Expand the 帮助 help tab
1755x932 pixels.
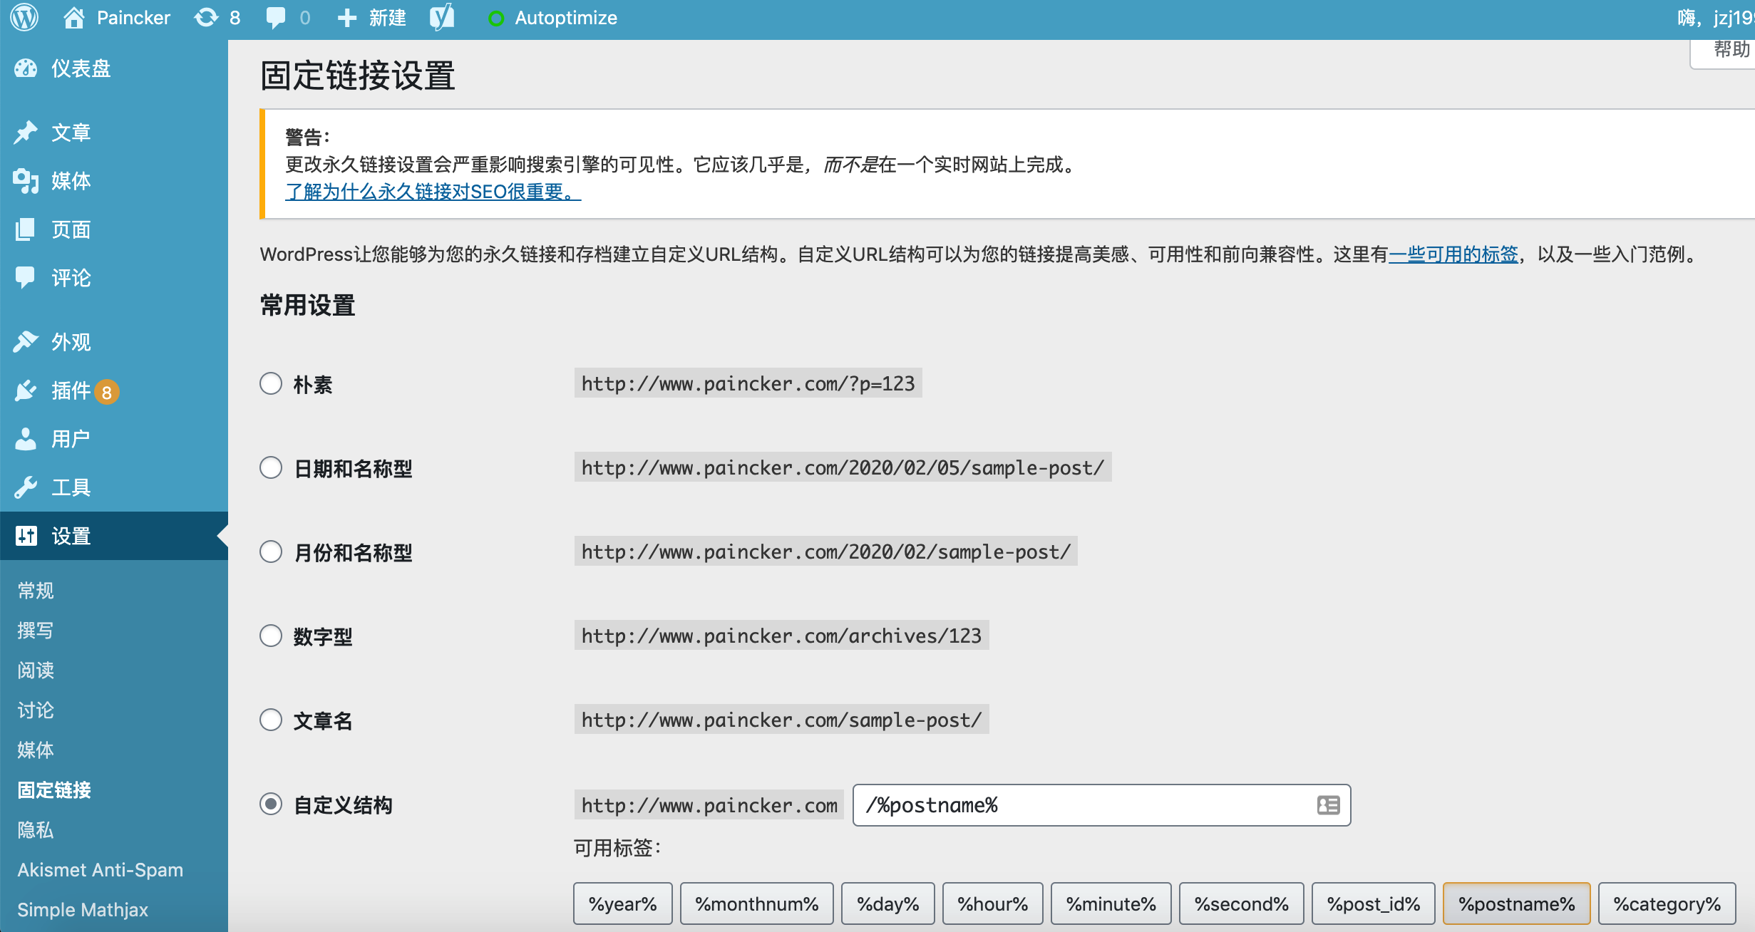click(x=1731, y=50)
